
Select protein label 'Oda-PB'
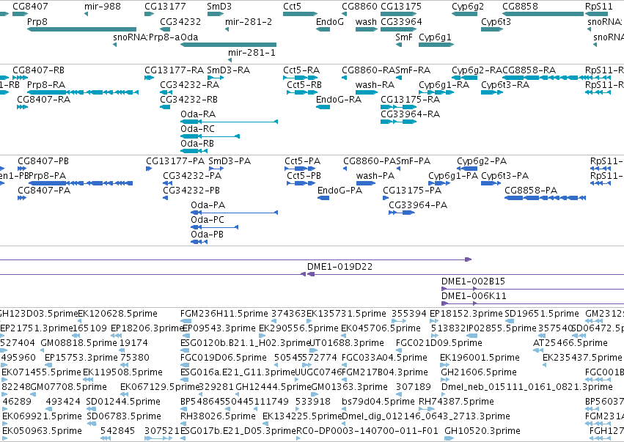point(207,235)
